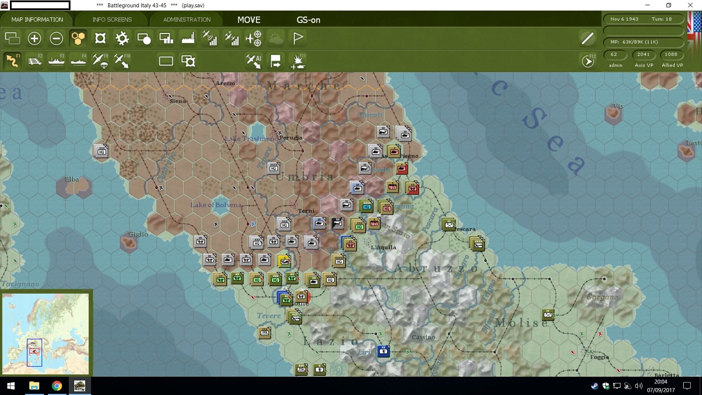Viewport: 702px width, 395px height.
Task: Click the rectangle with hex-control icon
Action: pos(188,61)
